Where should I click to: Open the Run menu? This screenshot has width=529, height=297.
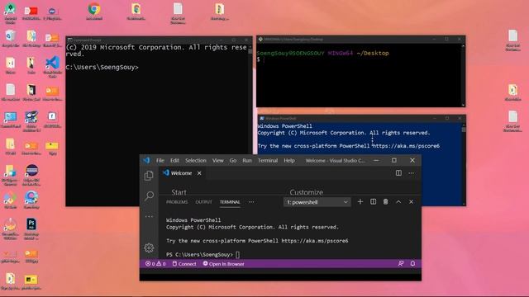(x=247, y=161)
